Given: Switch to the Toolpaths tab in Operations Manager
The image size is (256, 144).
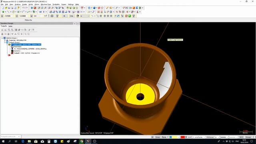Looking at the screenshot, I should click(x=4, y=26).
